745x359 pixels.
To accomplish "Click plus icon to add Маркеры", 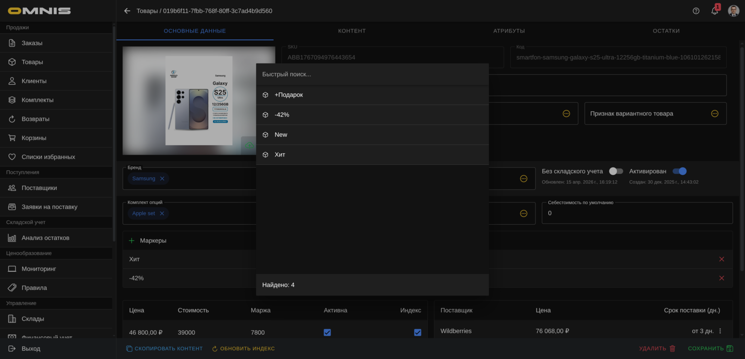I will point(131,241).
